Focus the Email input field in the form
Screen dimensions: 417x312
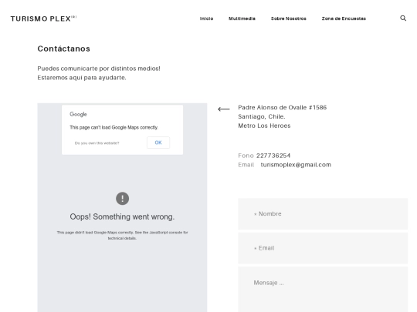pyautogui.click(x=323, y=248)
